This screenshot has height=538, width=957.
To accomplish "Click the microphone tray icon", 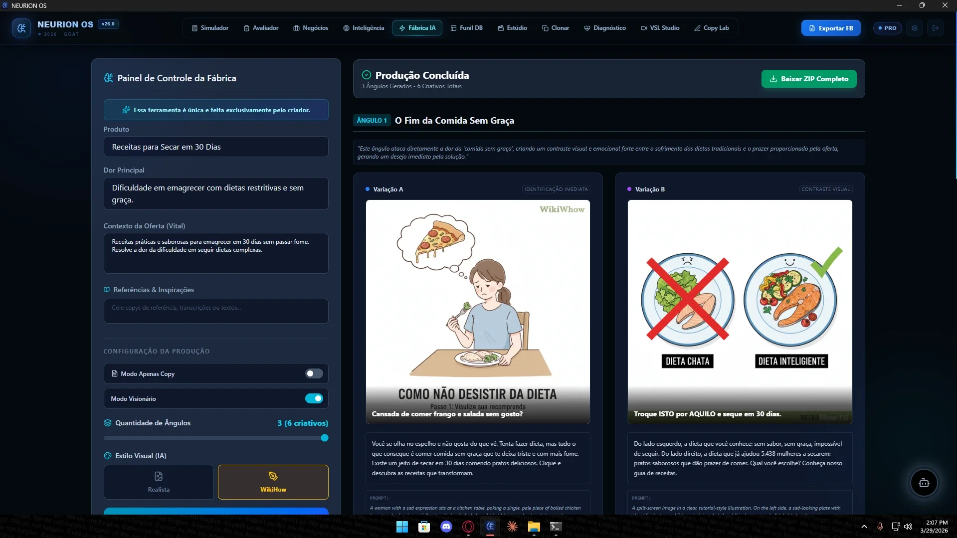I will (880, 527).
